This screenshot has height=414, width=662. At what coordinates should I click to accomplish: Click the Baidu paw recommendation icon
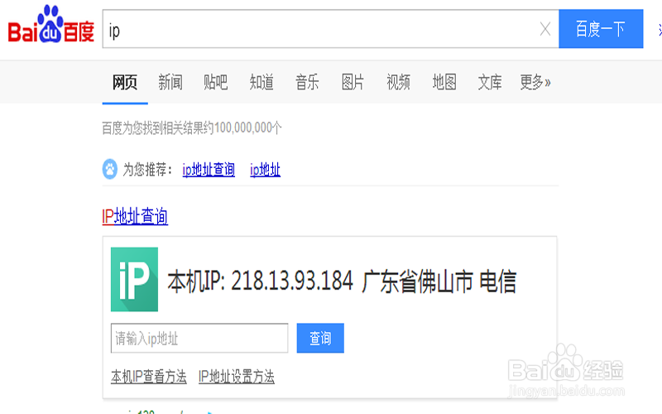110,170
